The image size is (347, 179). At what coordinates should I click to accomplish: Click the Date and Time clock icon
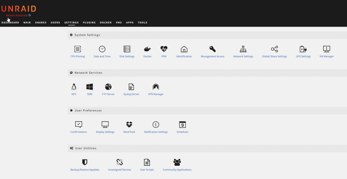point(102,49)
